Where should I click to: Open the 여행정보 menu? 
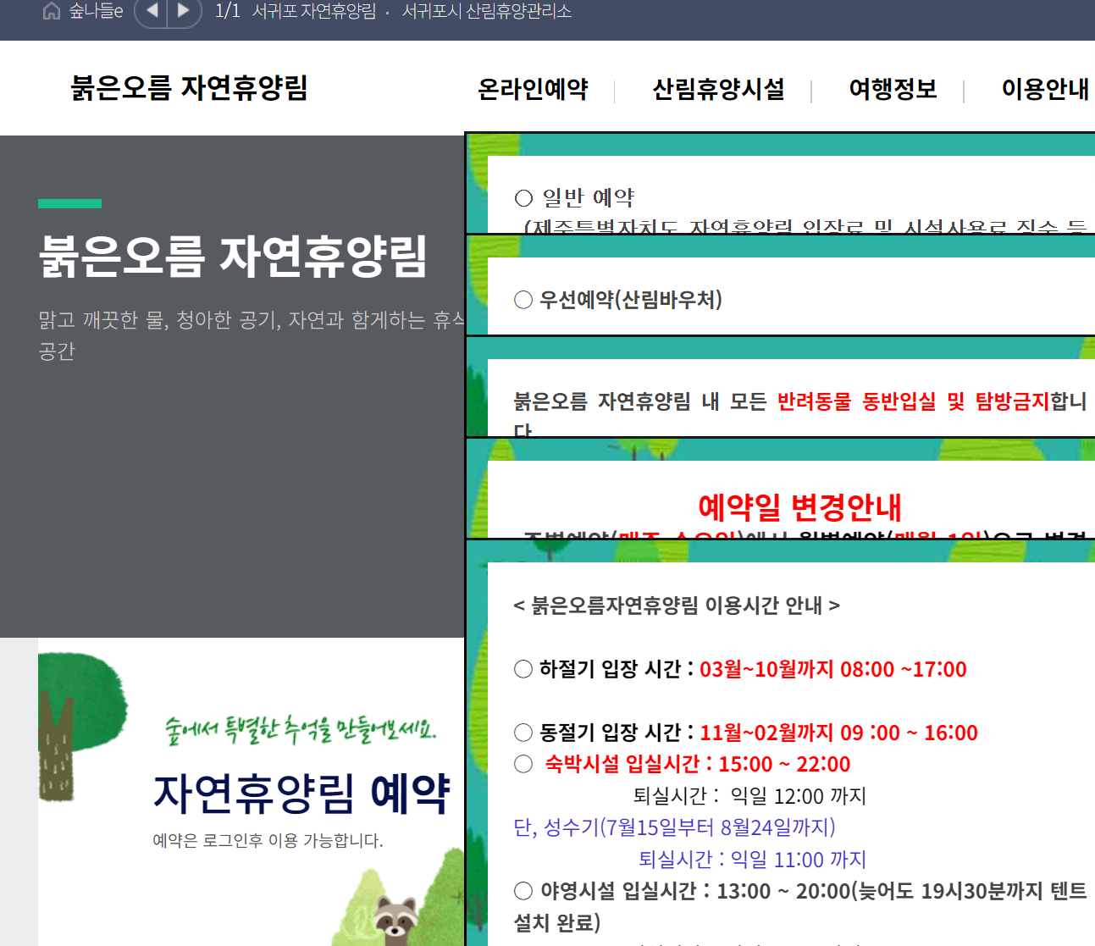tap(893, 89)
